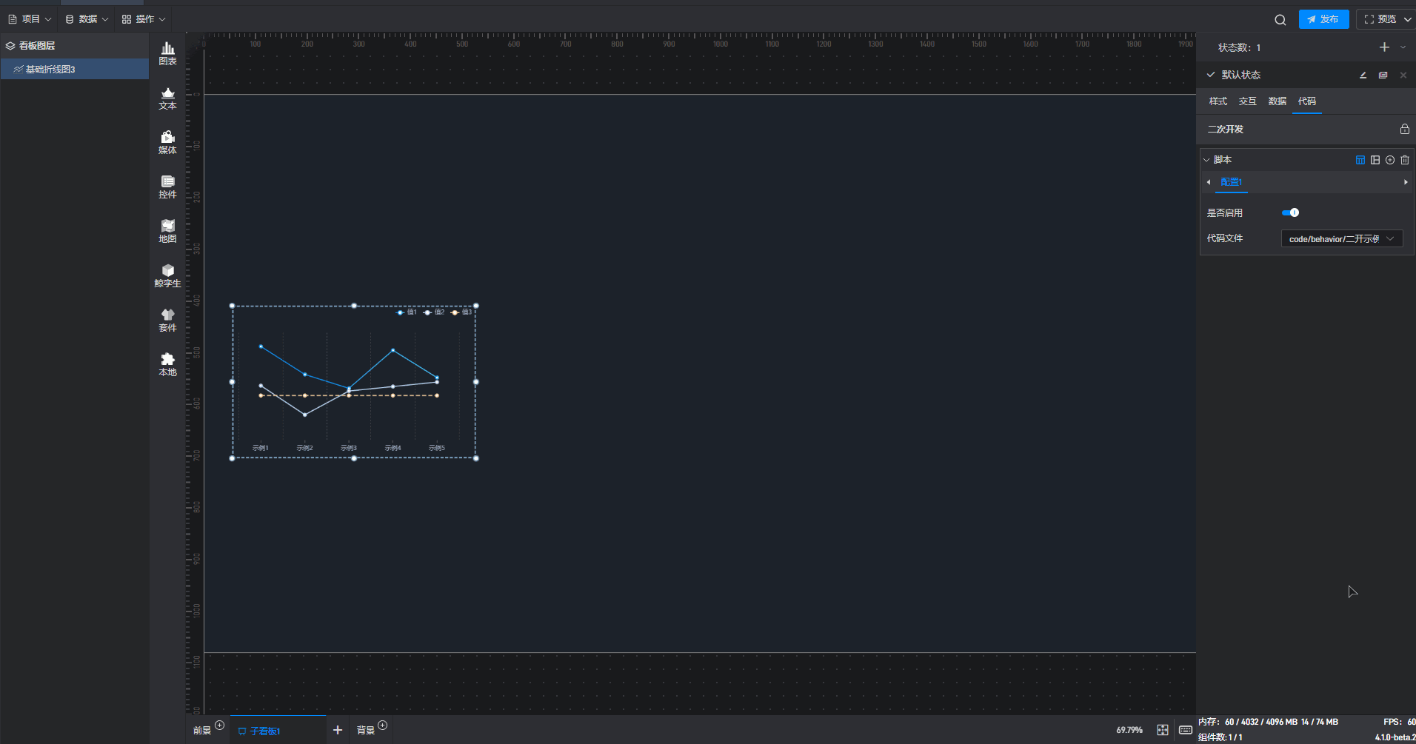1416x744 pixels.
Task: Open the 代码文件 dropdown
Action: tap(1342, 238)
